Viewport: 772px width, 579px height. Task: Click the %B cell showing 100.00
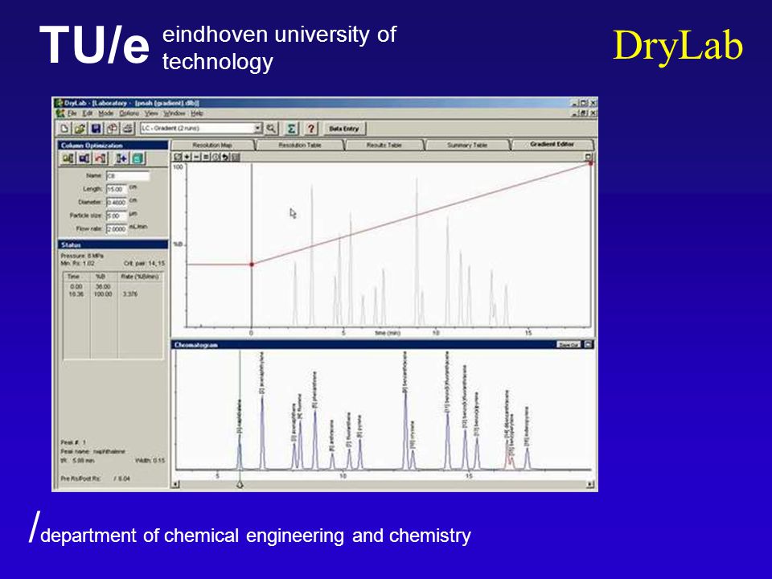(x=103, y=294)
